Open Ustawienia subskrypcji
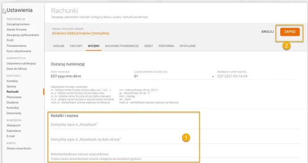The height and width of the screenshot is (163, 308). click(21, 63)
